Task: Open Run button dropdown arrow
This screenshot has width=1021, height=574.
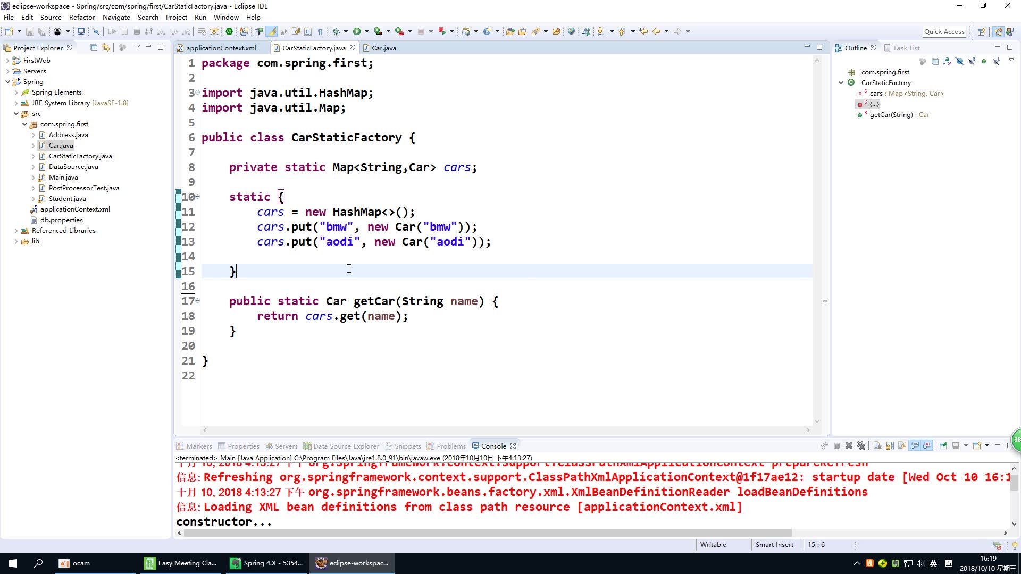Action: tap(367, 31)
